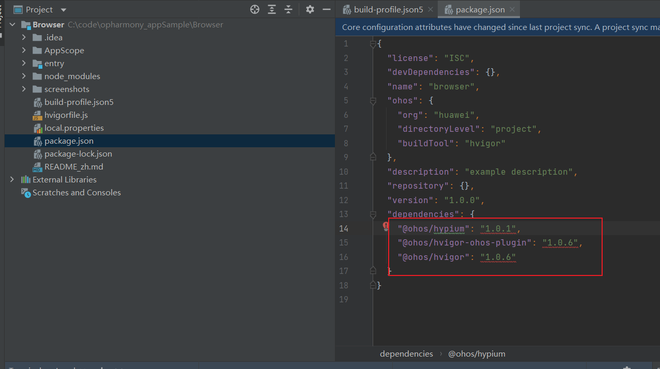Click the "1.0.1" hypium version value
Screen dimensions: 660x369
[x=499, y=228]
